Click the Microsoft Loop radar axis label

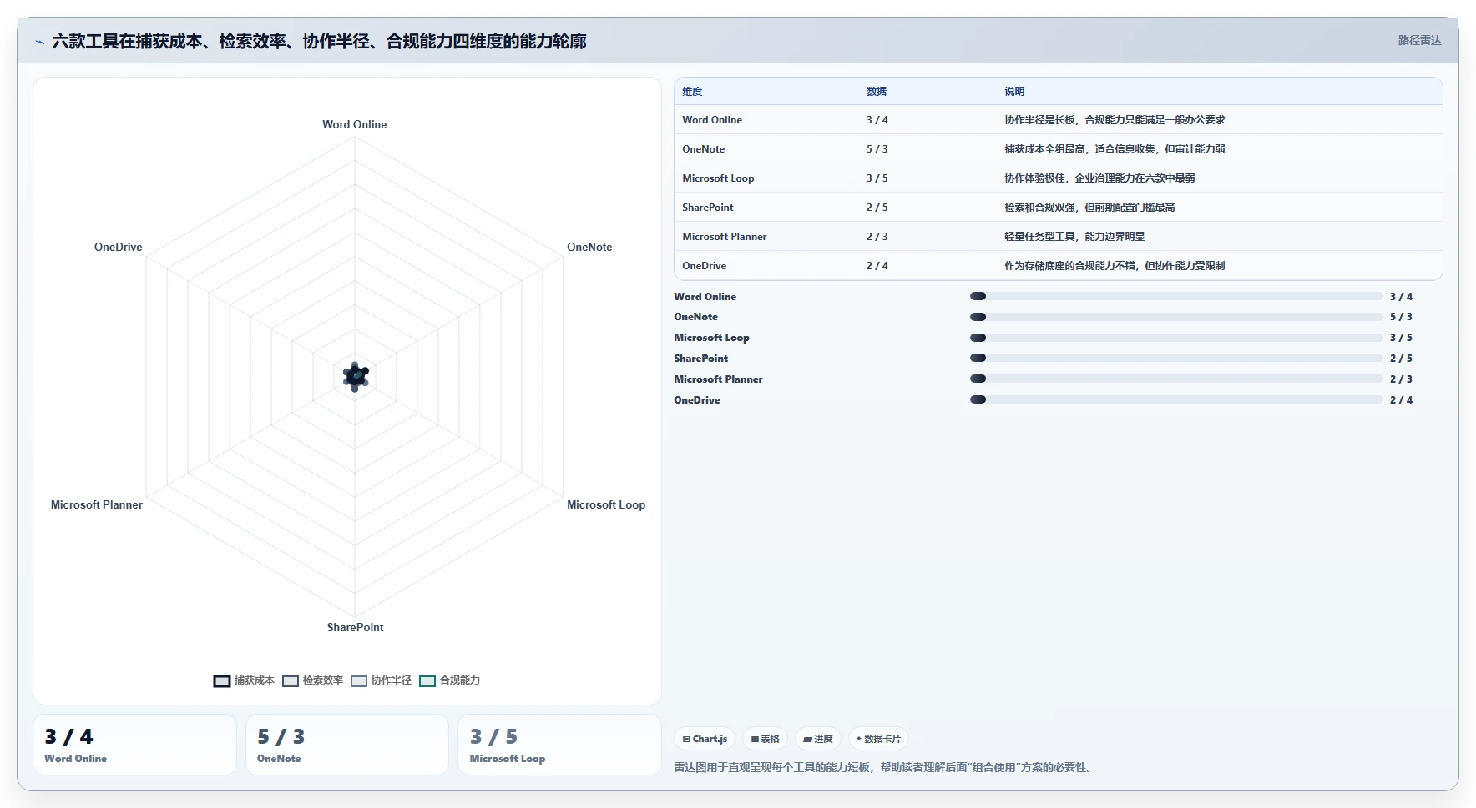(606, 505)
